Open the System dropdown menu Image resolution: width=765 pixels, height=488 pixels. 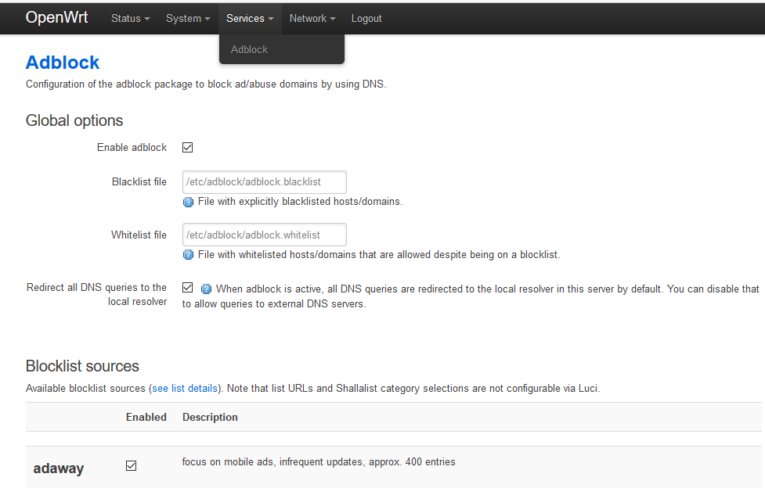[188, 19]
